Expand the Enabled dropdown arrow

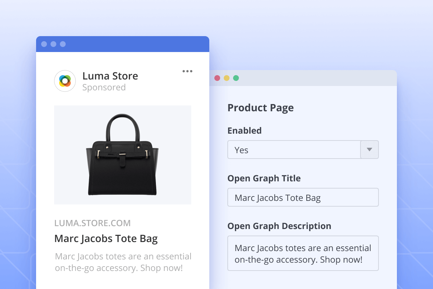click(x=369, y=150)
